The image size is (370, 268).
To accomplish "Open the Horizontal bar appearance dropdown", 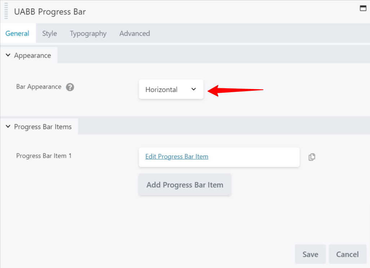I will coord(171,89).
